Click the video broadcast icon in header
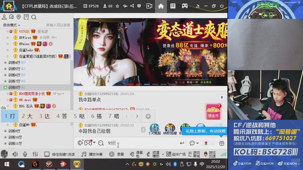Viewport: 303px width, 170px height. pos(149,6)
